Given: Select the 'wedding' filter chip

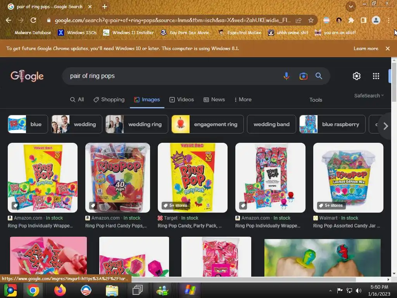Looking at the screenshot, I should point(77,124).
